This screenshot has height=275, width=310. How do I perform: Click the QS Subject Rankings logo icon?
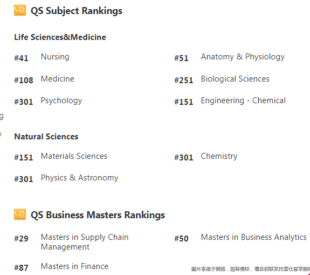pos(20,10)
